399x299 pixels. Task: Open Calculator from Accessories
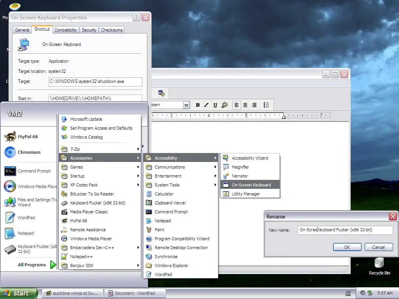point(181,194)
